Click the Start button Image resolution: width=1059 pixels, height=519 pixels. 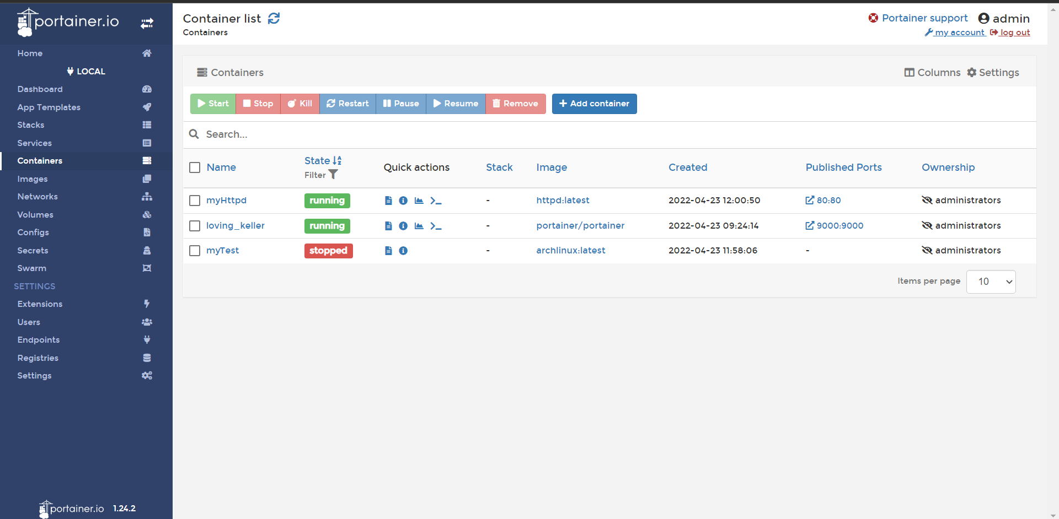point(213,104)
